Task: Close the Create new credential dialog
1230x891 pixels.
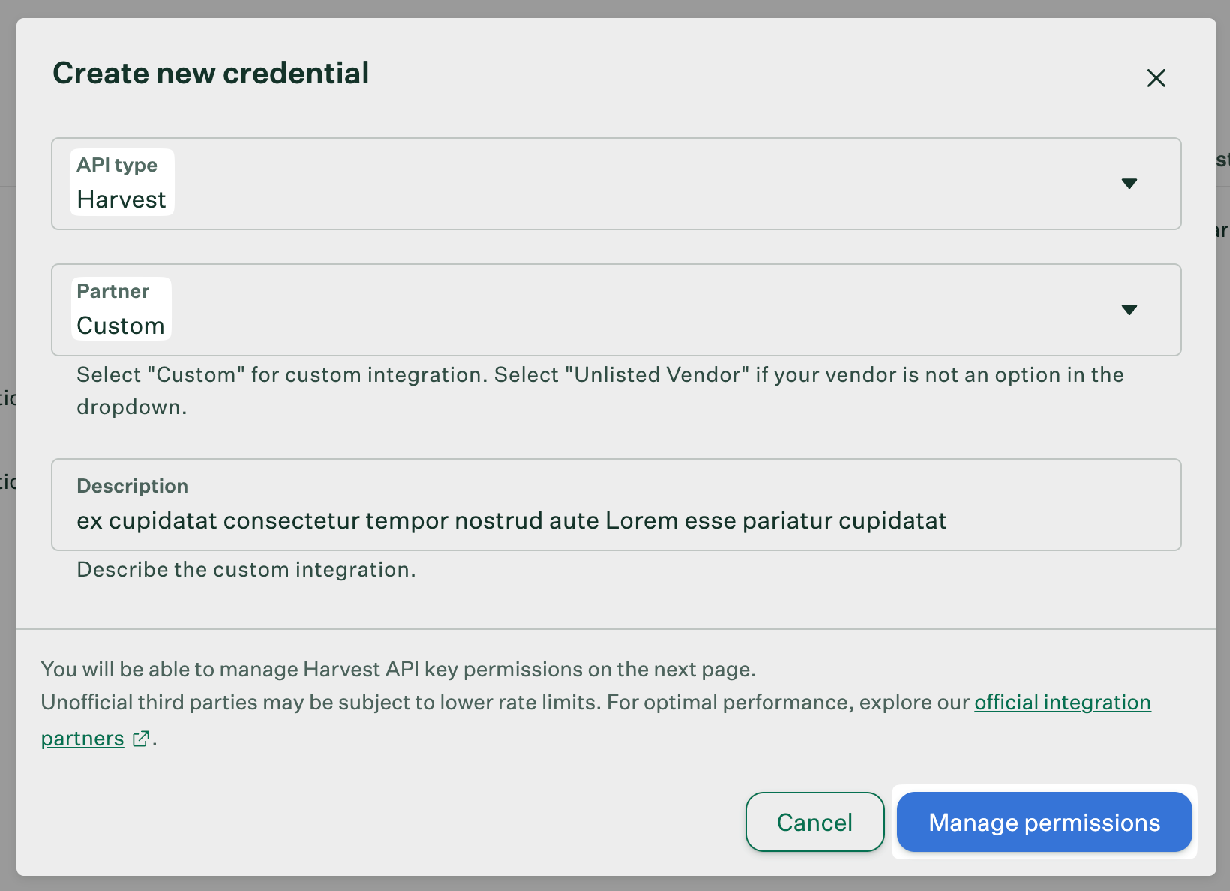Action: coord(1156,78)
